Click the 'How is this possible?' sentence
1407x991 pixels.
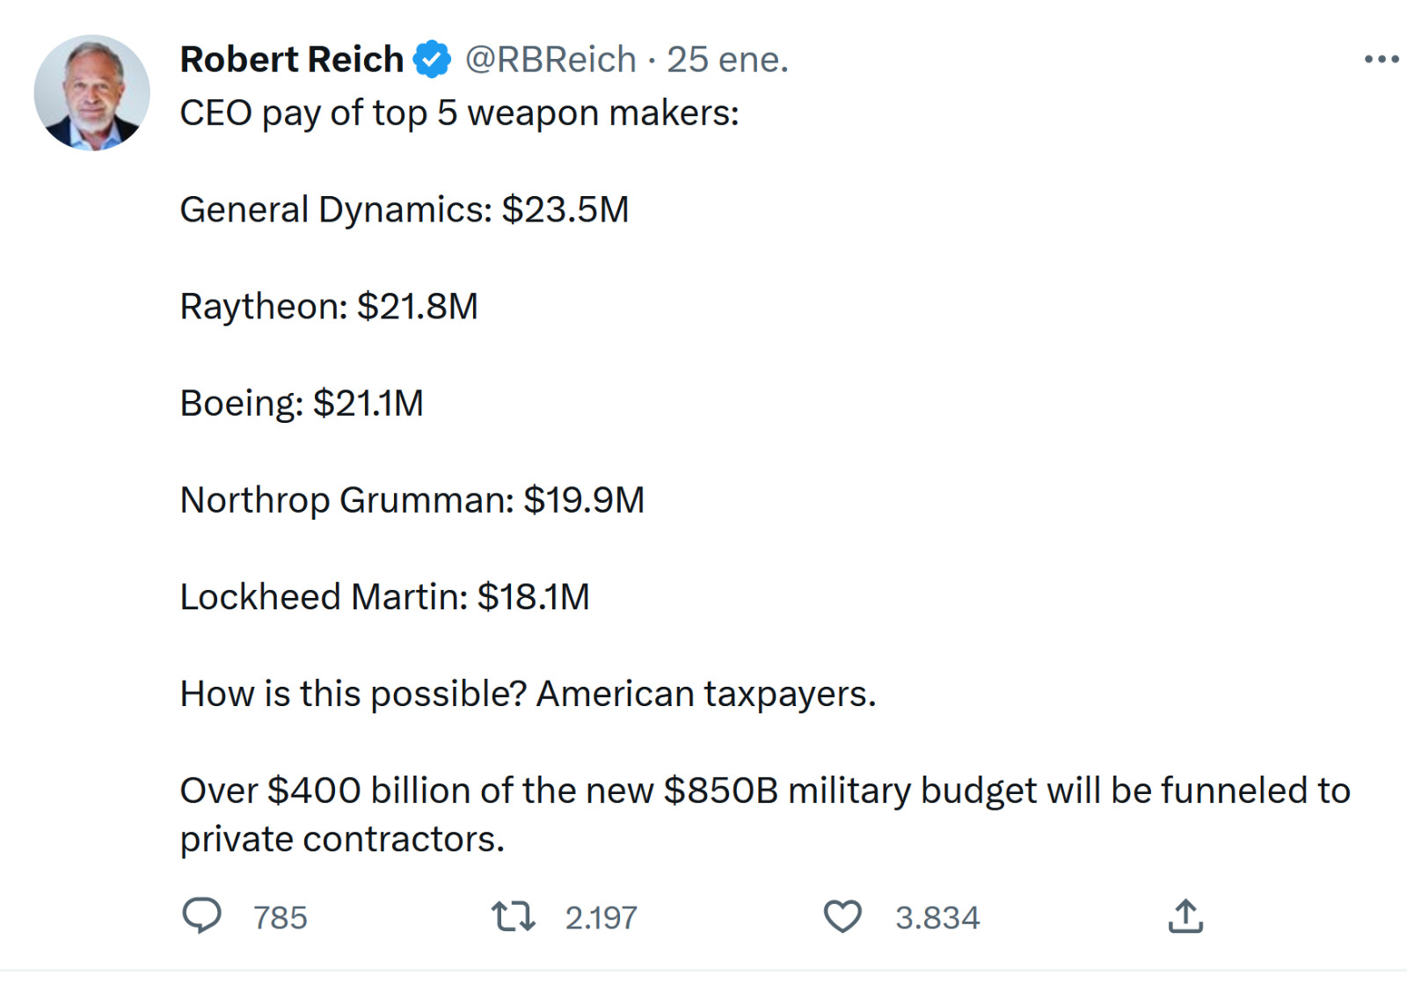click(528, 694)
